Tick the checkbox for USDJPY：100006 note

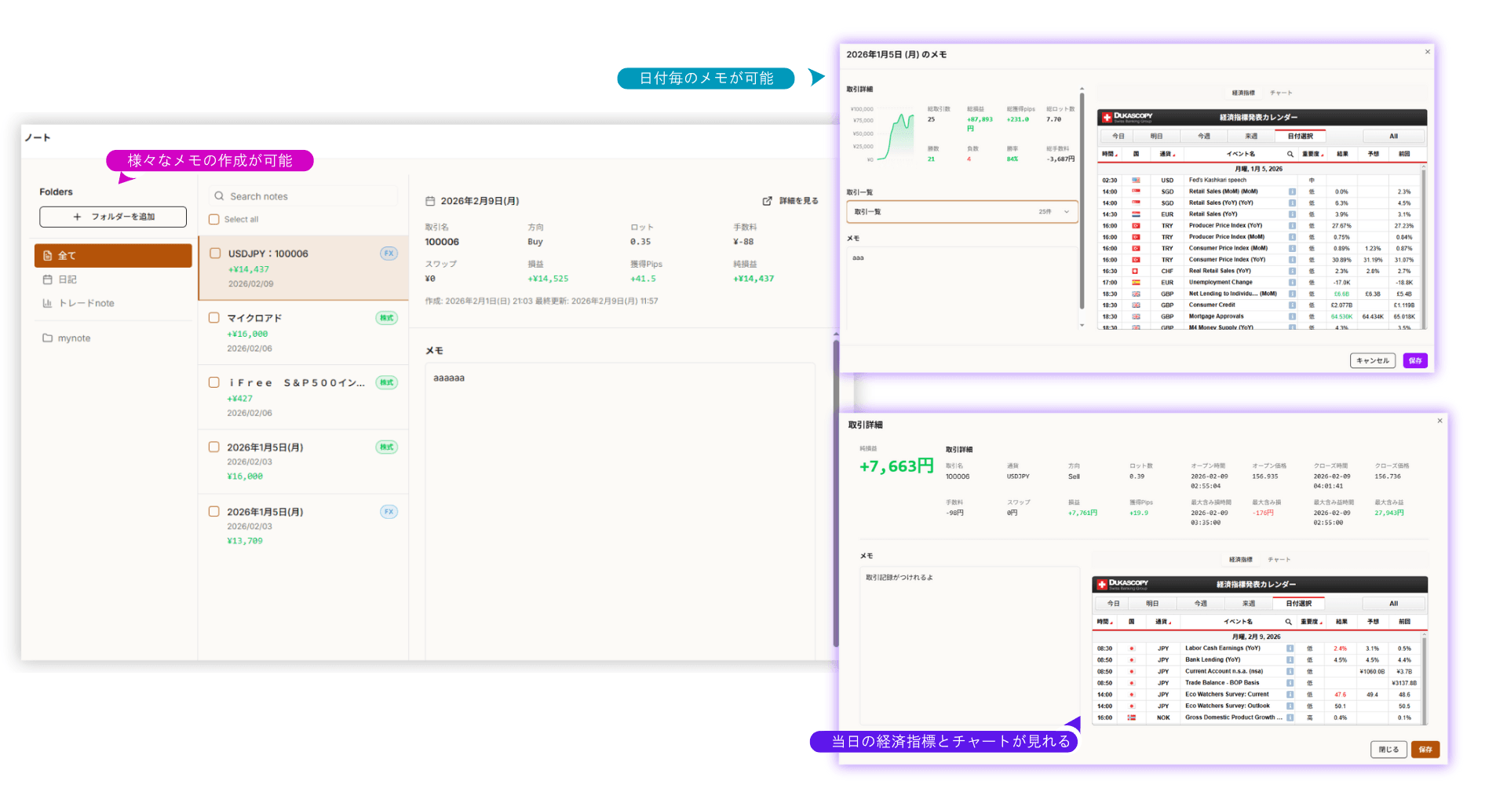[x=215, y=254]
